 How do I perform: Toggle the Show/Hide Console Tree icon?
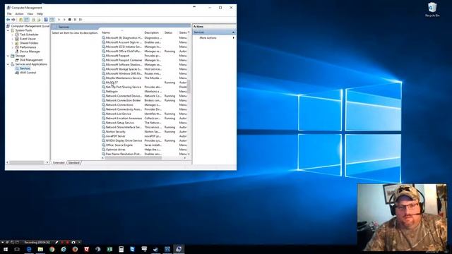(x=27, y=20)
